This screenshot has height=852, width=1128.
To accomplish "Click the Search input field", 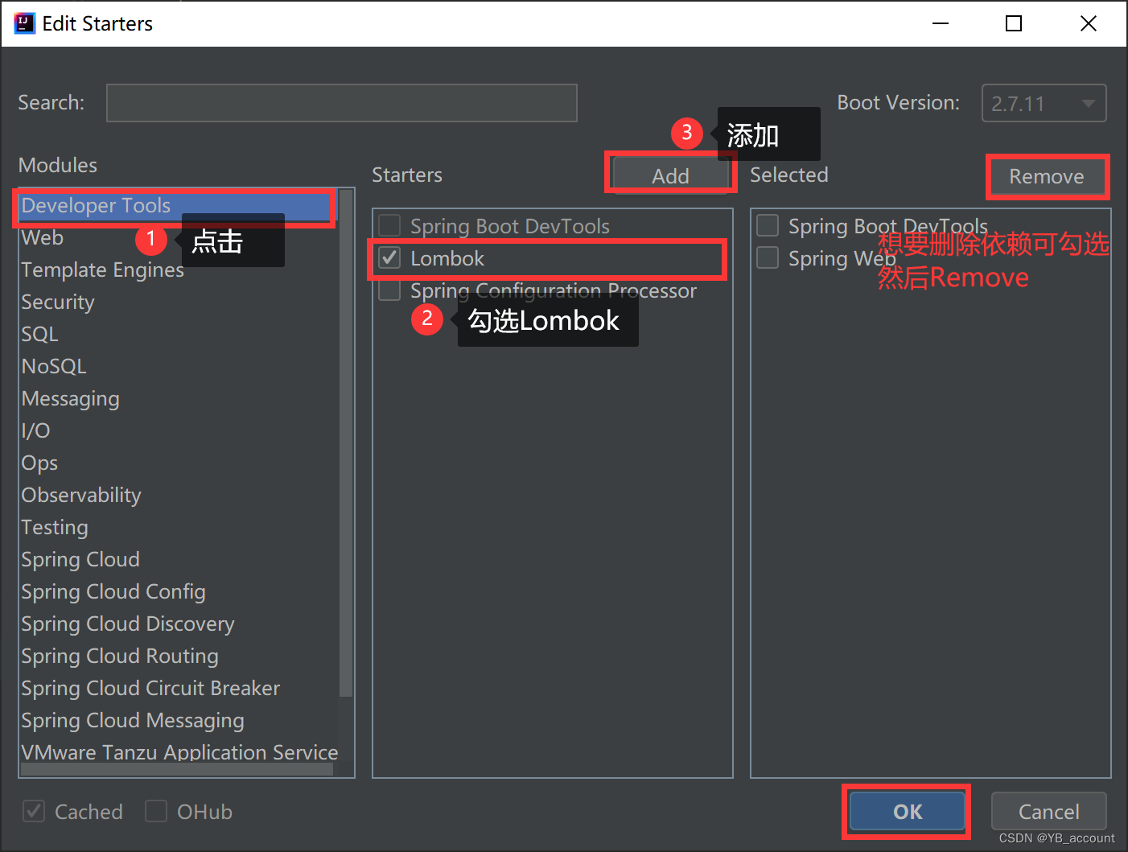I will 342,103.
